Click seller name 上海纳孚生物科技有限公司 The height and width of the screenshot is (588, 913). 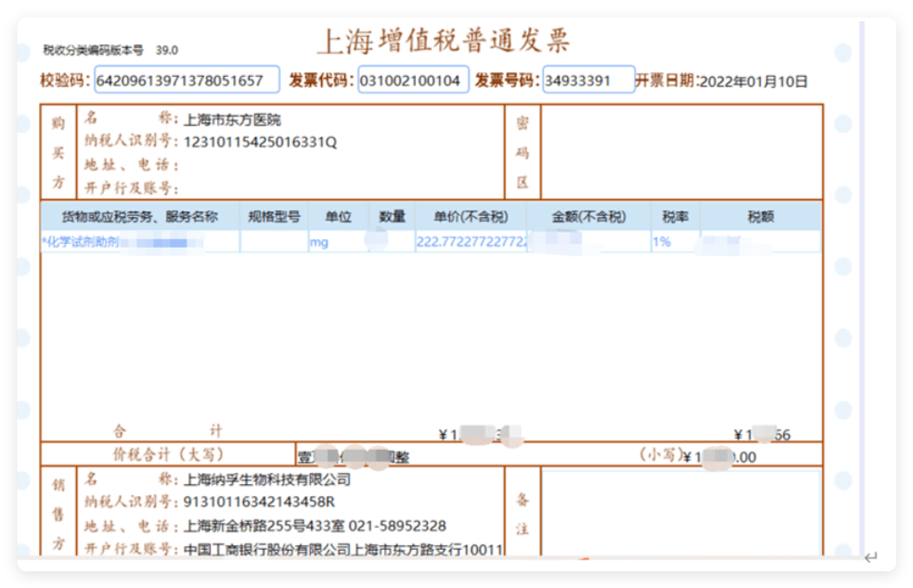(267, 479)
